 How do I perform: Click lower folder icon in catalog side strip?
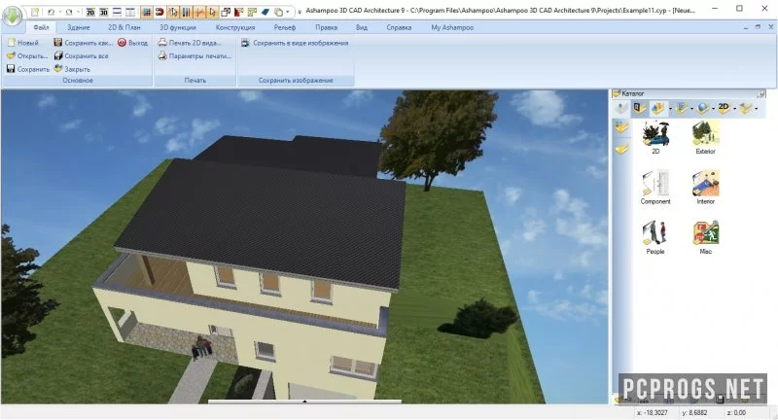[621, 149]
